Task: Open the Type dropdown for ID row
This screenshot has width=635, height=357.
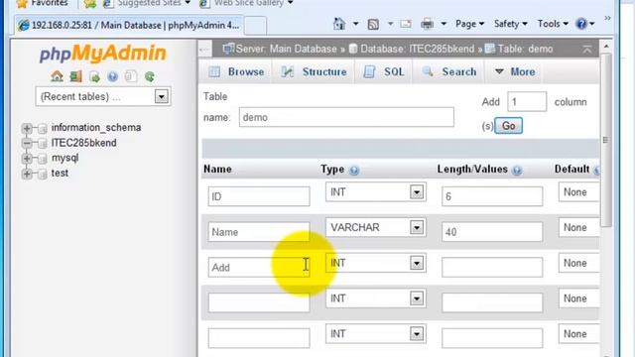Action: click(417, 191)
